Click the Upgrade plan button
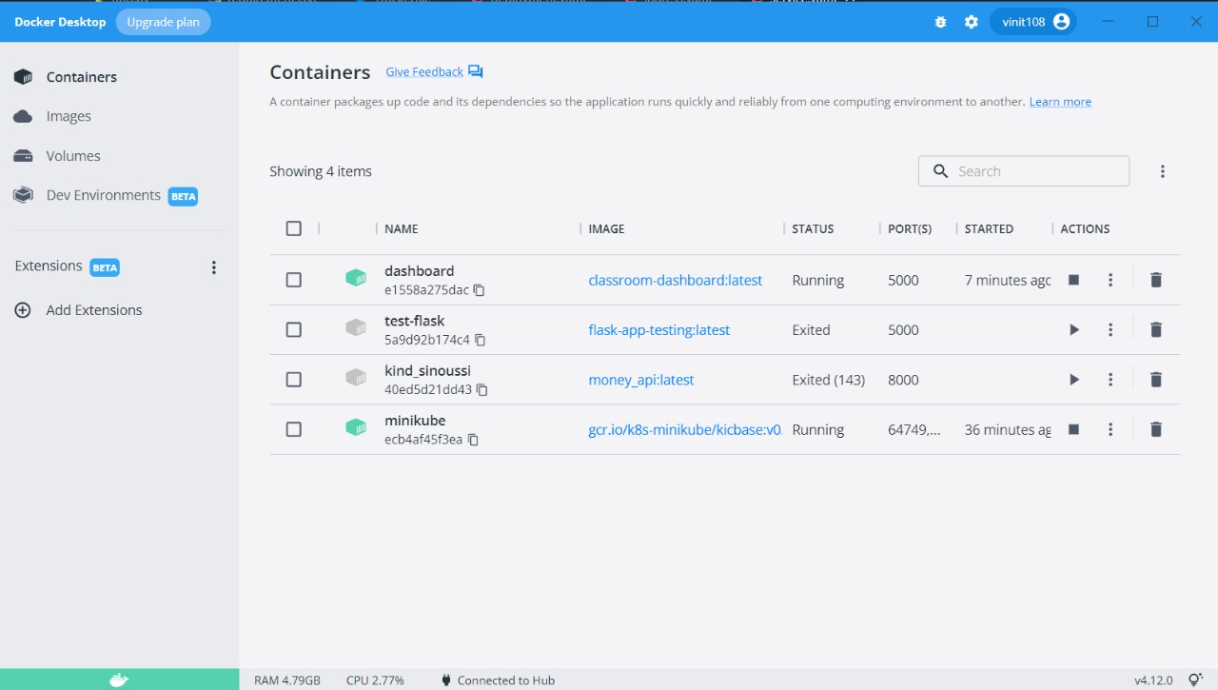The image size is (1218, 690). point(163,21)
